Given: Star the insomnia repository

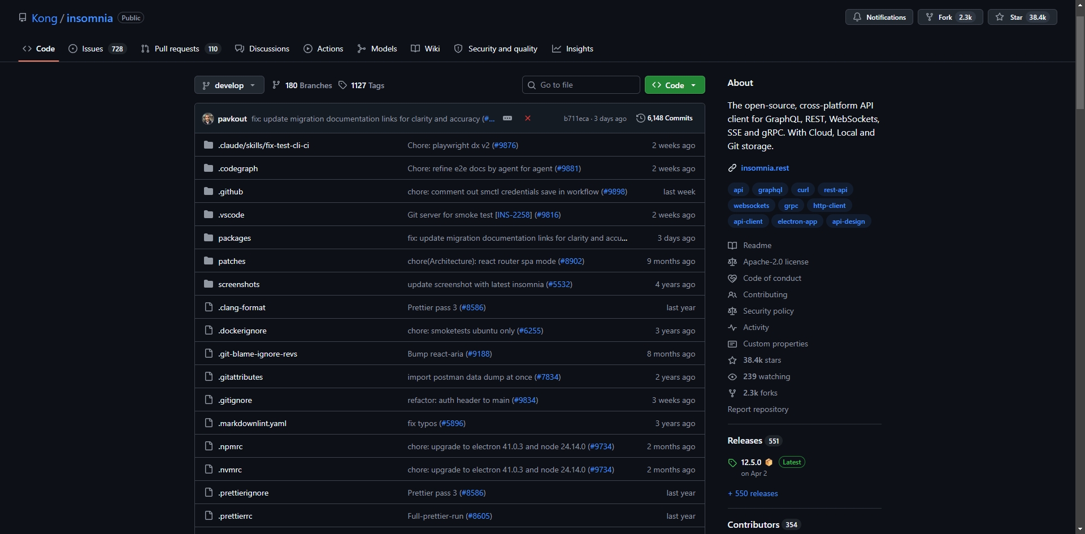Looking at the screenshot, I should click(1022, 18).
